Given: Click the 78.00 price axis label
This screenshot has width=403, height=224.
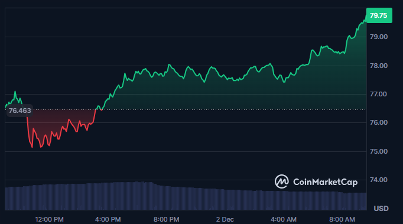Looking at the screenshot, I should click(379, 66).
